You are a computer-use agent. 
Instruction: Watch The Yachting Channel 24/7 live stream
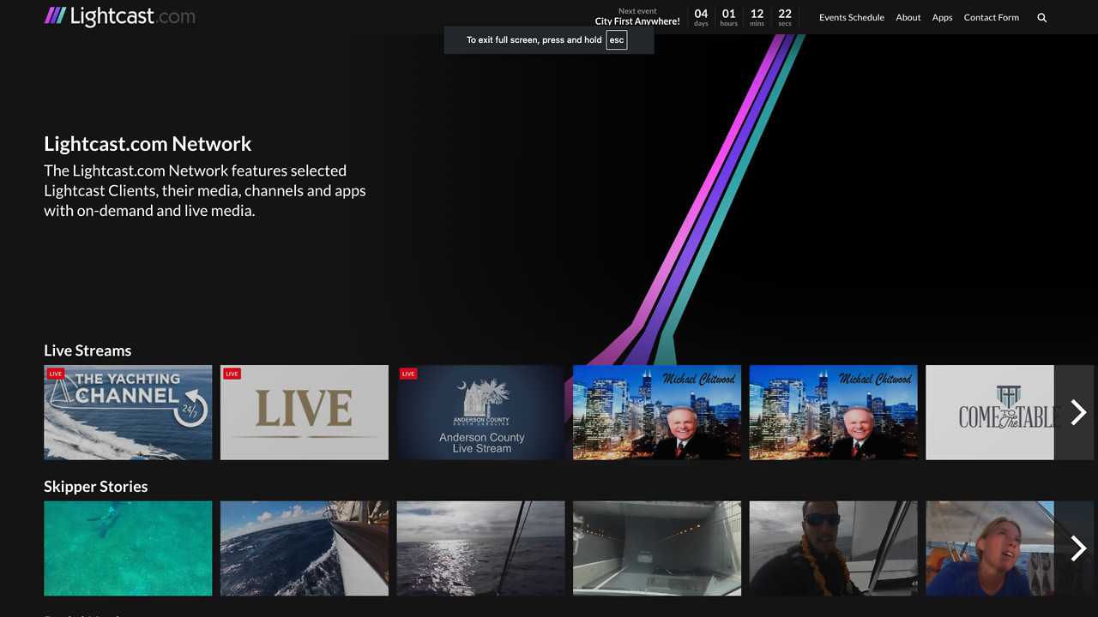tap(128, 412)
